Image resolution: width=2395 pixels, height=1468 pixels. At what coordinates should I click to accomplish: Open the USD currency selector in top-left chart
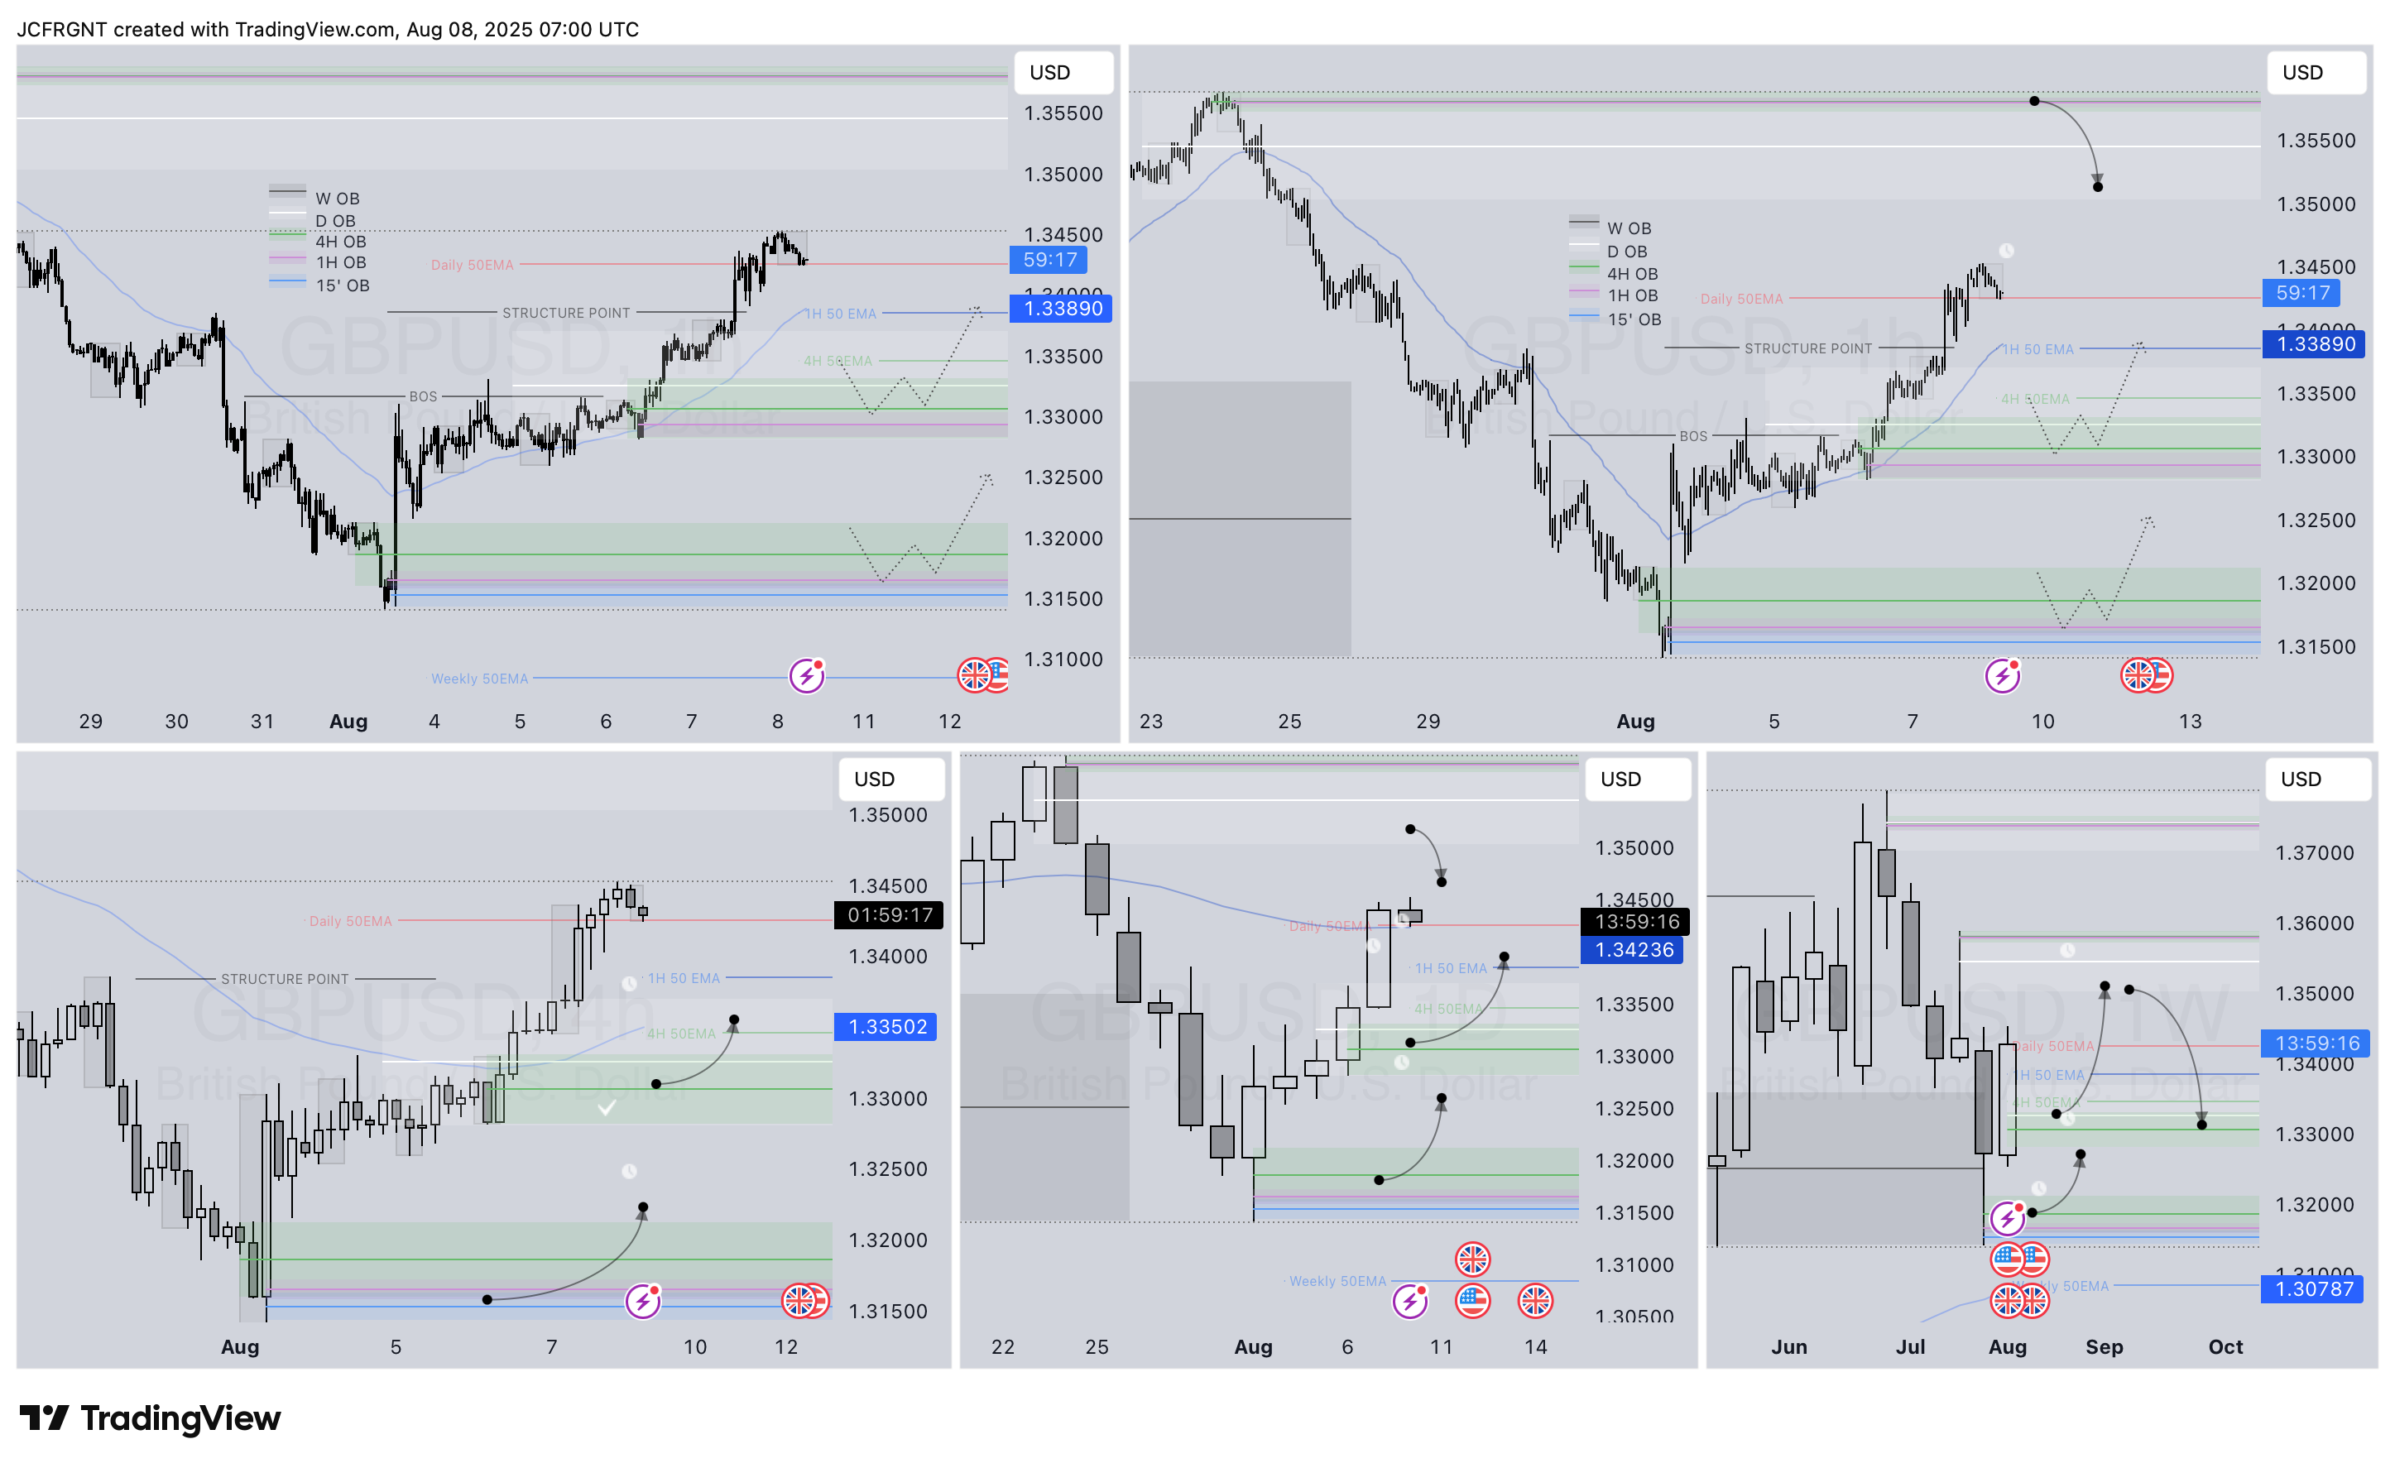(x=1063, y=72)
